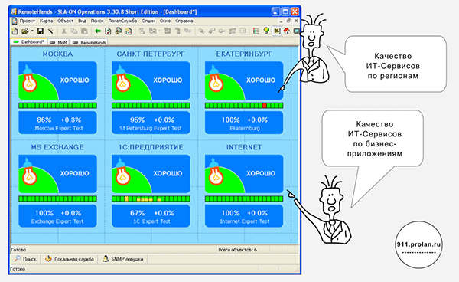
Task: Click the Save floppy disk icon
Action: click(x=41, y=31)
